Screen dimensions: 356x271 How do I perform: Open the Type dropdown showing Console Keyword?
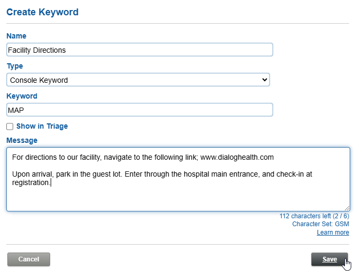point(138,80)
